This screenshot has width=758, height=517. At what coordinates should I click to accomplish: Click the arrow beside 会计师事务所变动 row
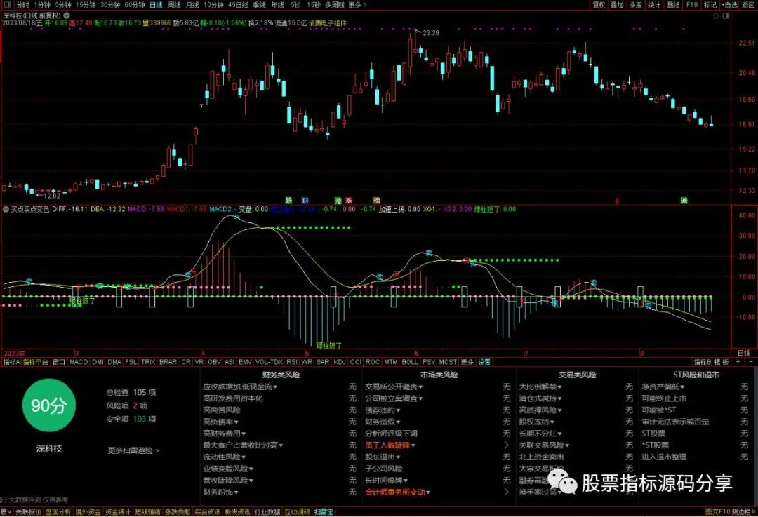click(507, 492)
